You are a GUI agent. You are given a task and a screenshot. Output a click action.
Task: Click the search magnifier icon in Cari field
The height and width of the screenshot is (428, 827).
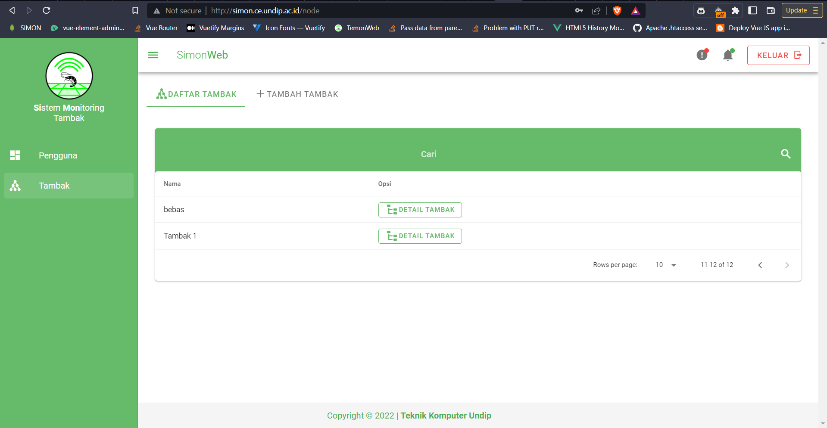(x=785, y=154)
